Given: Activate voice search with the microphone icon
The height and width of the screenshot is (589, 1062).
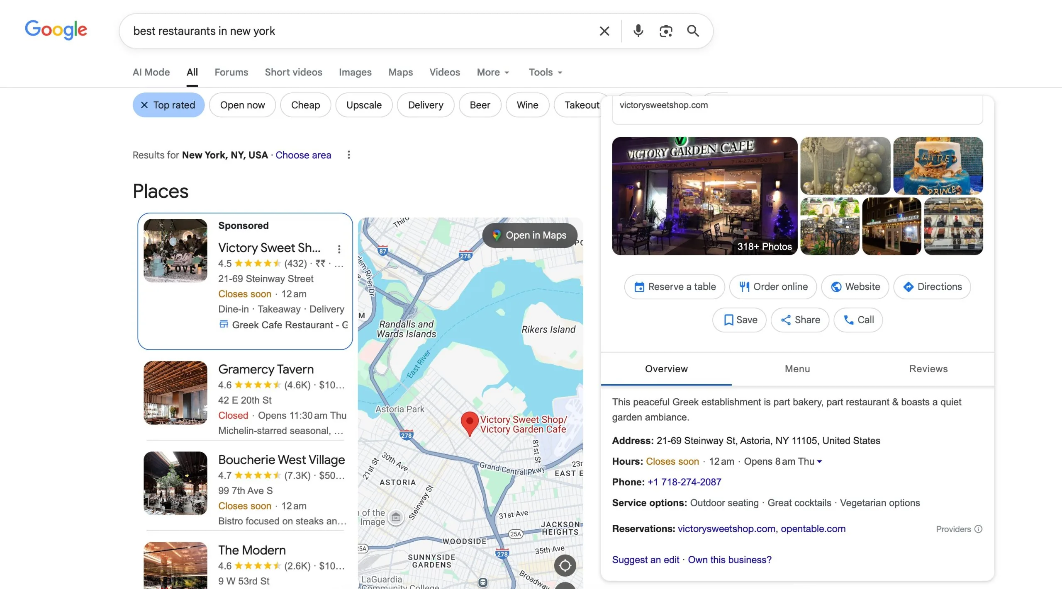Looking at the screenshot, I should [638, 31].
